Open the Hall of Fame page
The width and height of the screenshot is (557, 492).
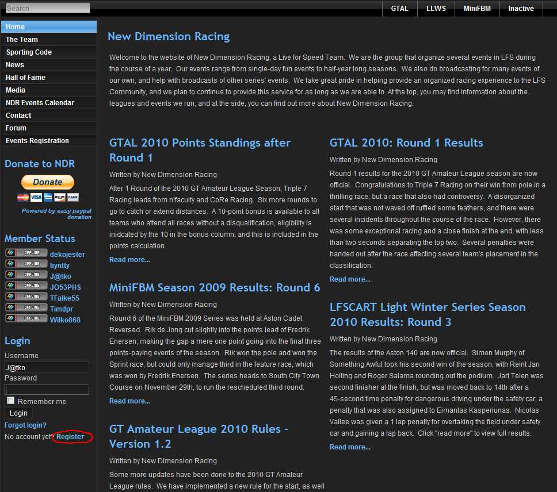49,78
